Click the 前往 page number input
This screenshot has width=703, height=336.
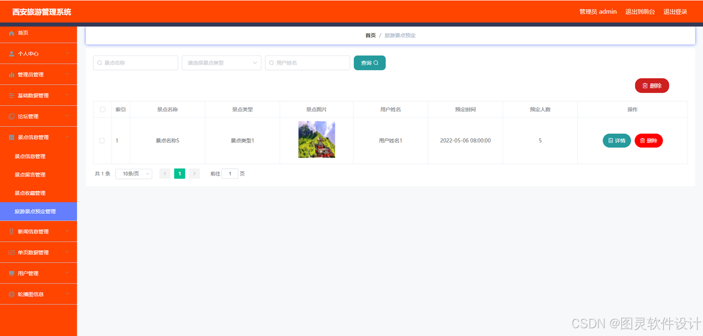230,174
